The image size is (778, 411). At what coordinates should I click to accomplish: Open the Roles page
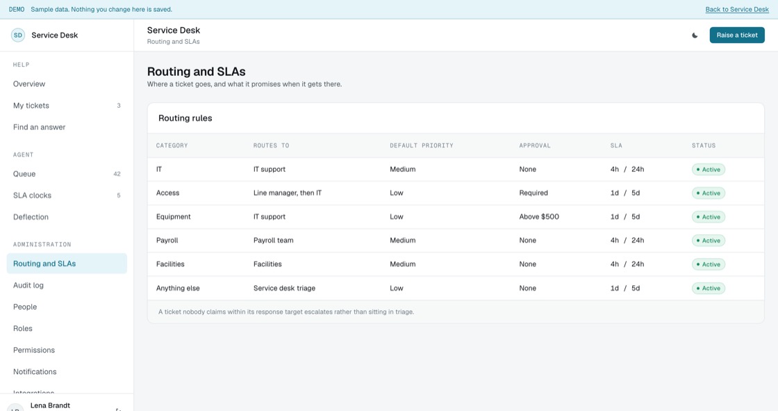pos(67,328)
